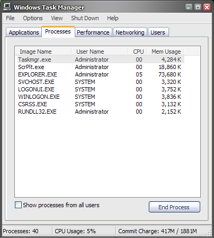Select the LOGONUI.EXE process
Image resolution: width=214 pixels, height=238 pixels.
(x=101, y=89)
